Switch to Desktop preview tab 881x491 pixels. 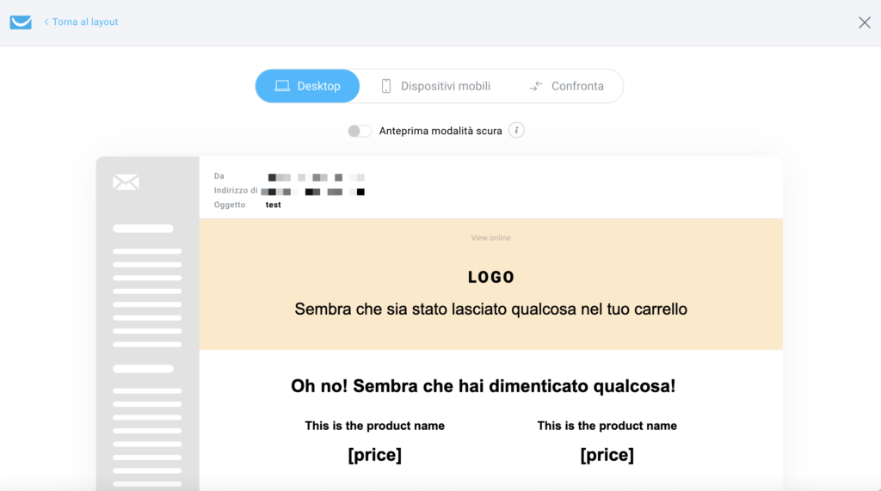[x=307, y=86]
